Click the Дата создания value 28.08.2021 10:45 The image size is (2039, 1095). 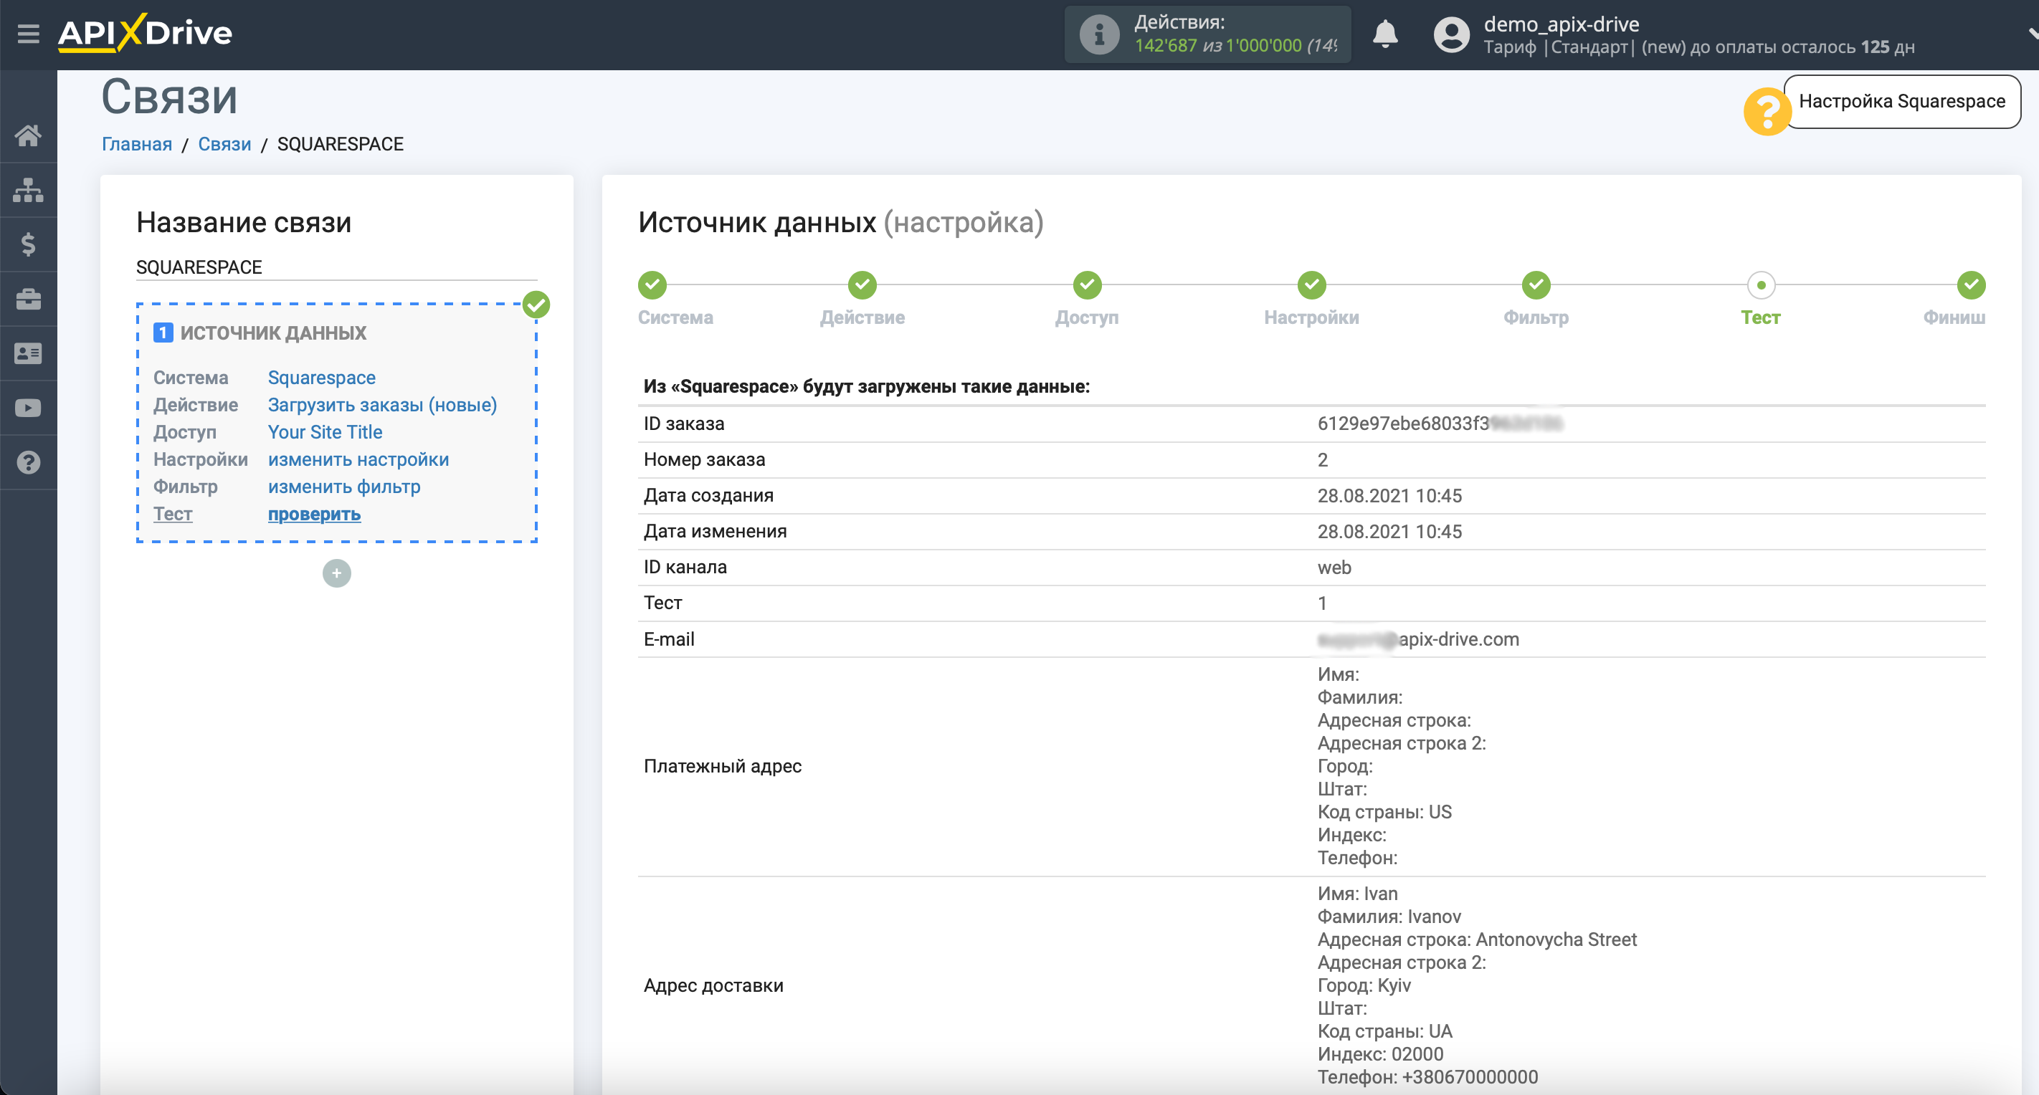pos(1389,495)
